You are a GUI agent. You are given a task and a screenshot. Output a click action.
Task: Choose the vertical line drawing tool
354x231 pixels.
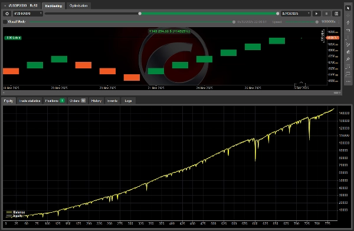[348, 37]
